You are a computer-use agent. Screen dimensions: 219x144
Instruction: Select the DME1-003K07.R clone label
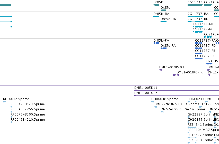click(x=189, y=72)
